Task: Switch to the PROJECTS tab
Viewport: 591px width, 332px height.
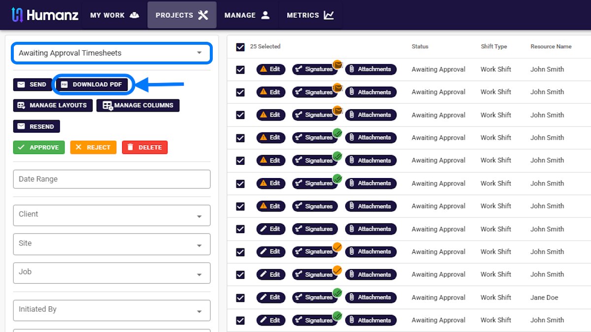Action: (x=182, y=15)
